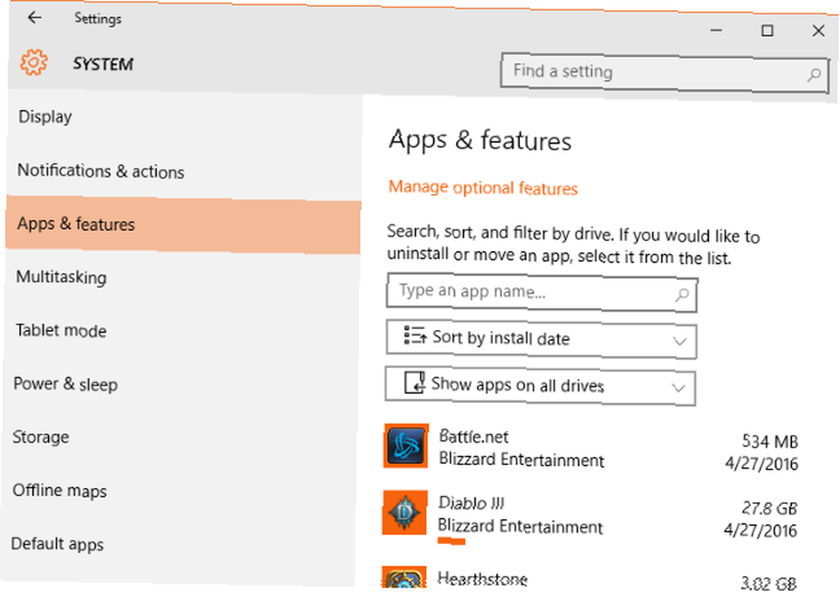Image resolution: width=840 pixels, height=597 pixels.
Task: Click the Apps & features page heading
Action: [x=480, y=140]
